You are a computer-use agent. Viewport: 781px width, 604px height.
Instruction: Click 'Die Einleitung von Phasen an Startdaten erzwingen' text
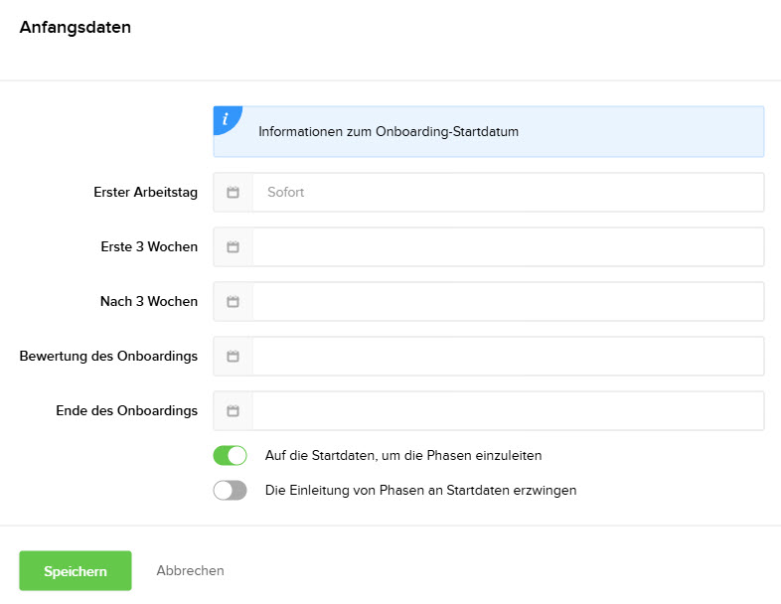click(x=421, y=491)
